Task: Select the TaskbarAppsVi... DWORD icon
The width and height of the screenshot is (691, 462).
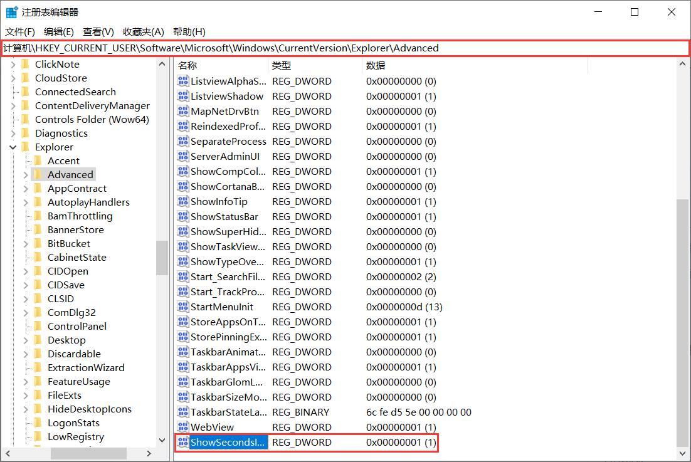Action: (x=183, y=367)
